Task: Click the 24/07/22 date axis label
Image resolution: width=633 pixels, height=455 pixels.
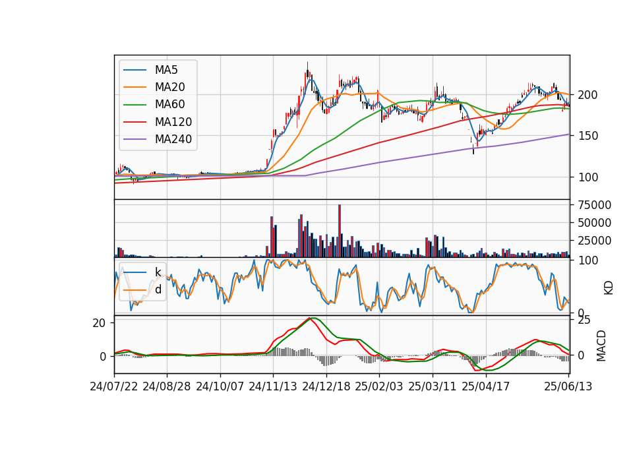Action: pyautogui.click(x=114, y=387)
